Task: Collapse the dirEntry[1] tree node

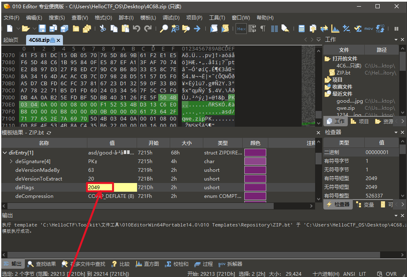Action: (5, 152)
